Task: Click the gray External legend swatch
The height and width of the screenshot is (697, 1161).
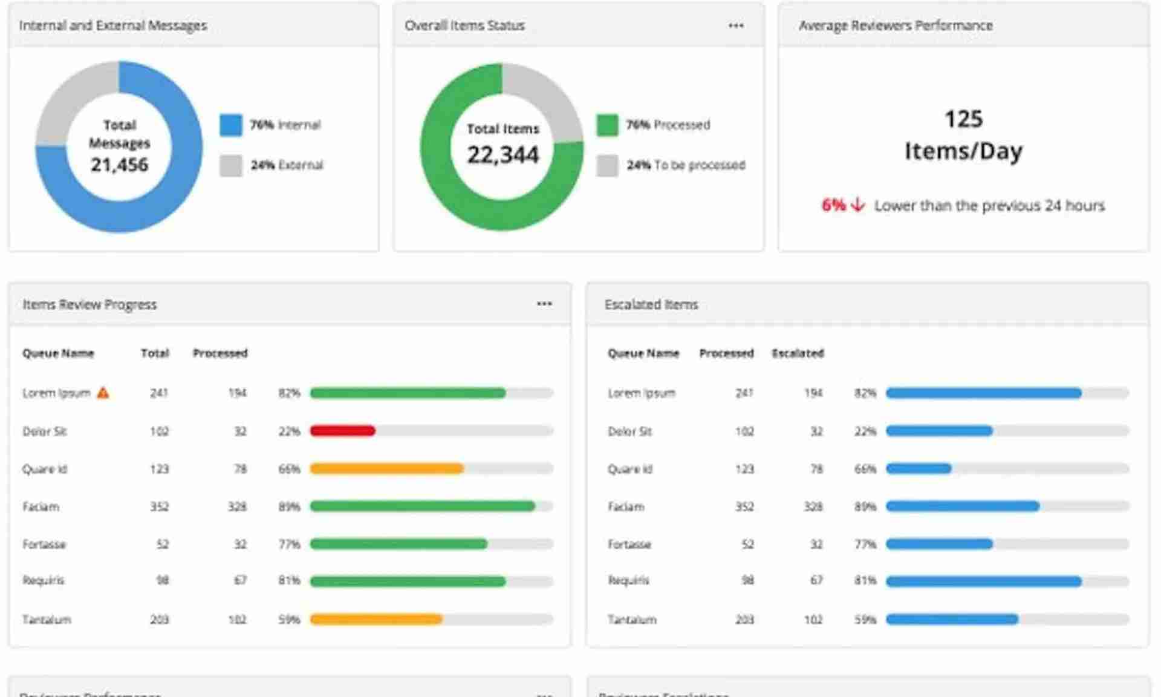Action: [x=230, y=165]
